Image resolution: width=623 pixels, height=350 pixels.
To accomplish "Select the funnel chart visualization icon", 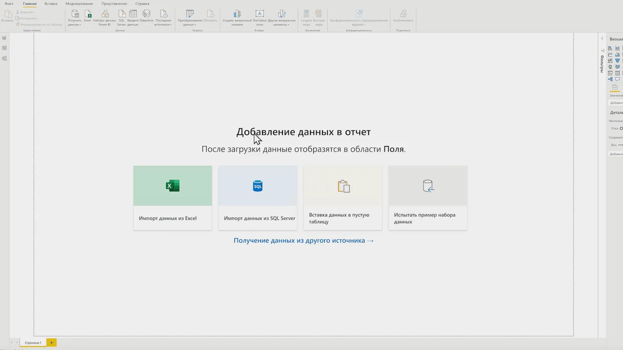I will click(x=617, y=61).
